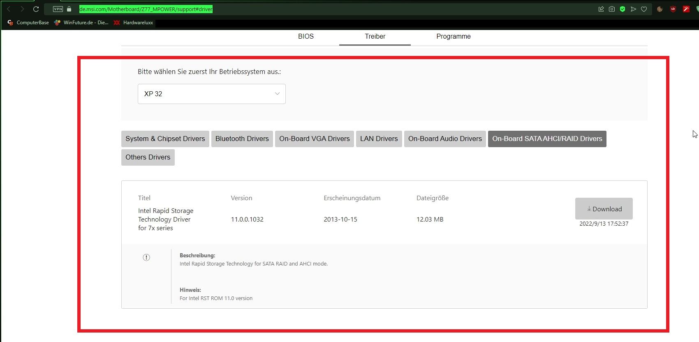Open the uBlock Origin extension
Viewport: 699px width, 342px height.
click(x=673, y=9)
